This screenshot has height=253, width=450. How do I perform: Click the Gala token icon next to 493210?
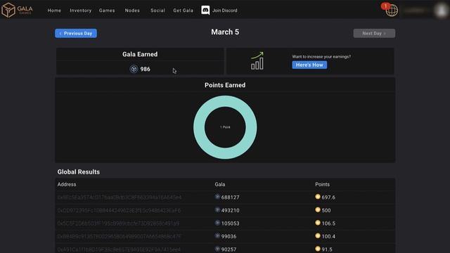tap(217, 210)
